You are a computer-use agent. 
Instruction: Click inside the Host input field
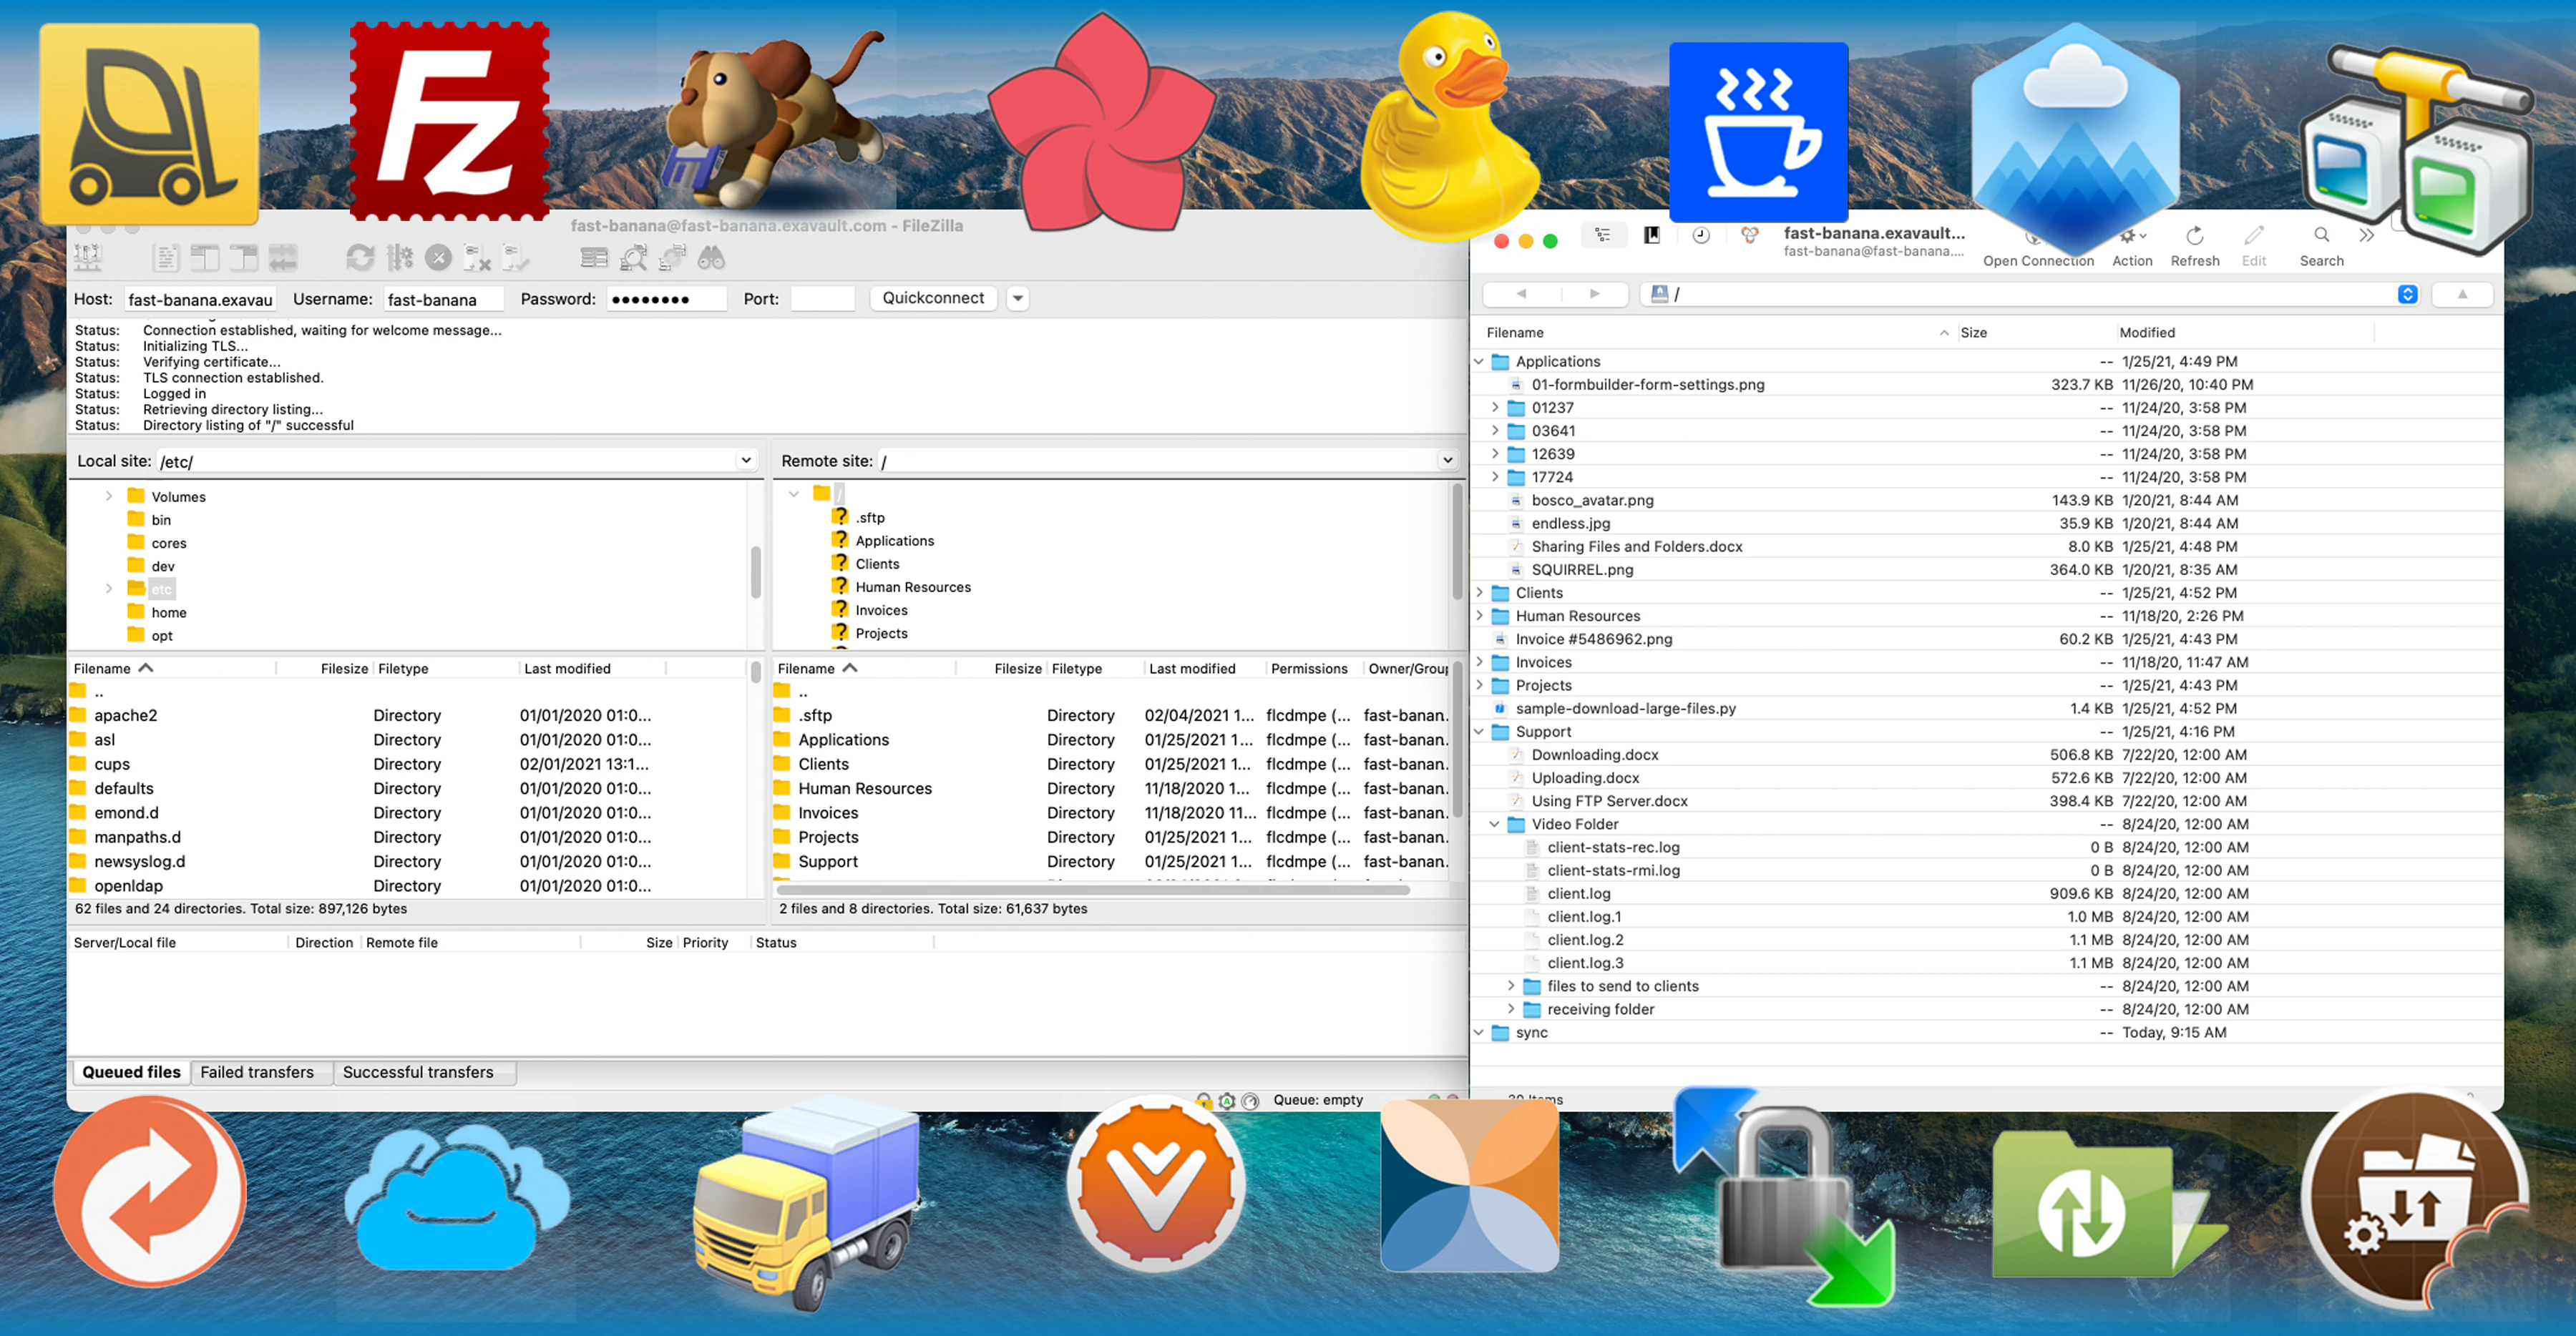(200, 299)
